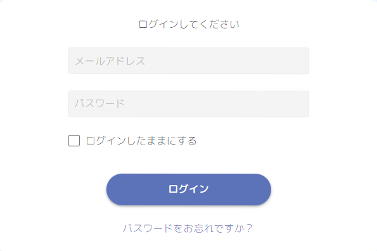Click the question mark ending the forgot password link
This screenshot has height=251, width=377.
[x=250, y=228]
